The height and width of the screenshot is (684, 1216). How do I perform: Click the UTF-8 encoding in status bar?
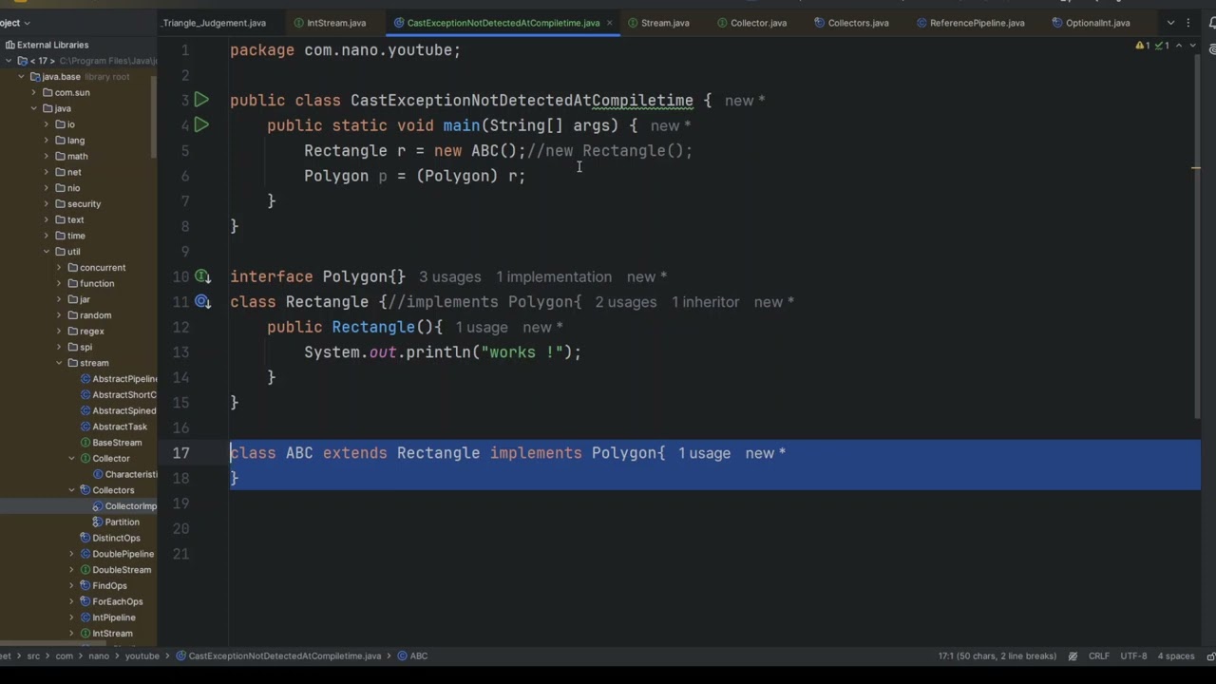(x=1134, y=655)
